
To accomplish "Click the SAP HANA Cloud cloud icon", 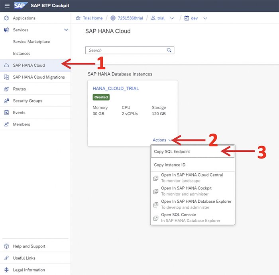I will [6, 65].
